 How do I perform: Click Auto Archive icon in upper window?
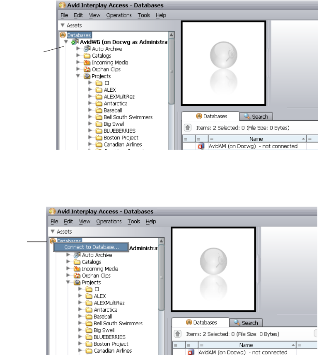click(x=87, y=49)
